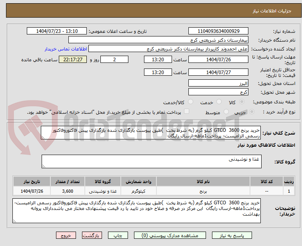The width and height of the screenshot is (302, 246).
Task: Click the 3,600 quantity cell
Action: tap(68, 191)
